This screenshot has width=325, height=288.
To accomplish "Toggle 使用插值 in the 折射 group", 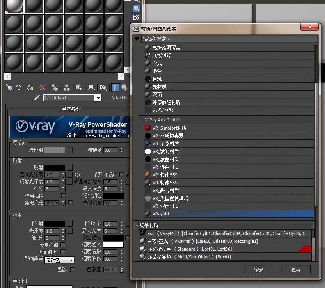I will (x=63, y=245).
